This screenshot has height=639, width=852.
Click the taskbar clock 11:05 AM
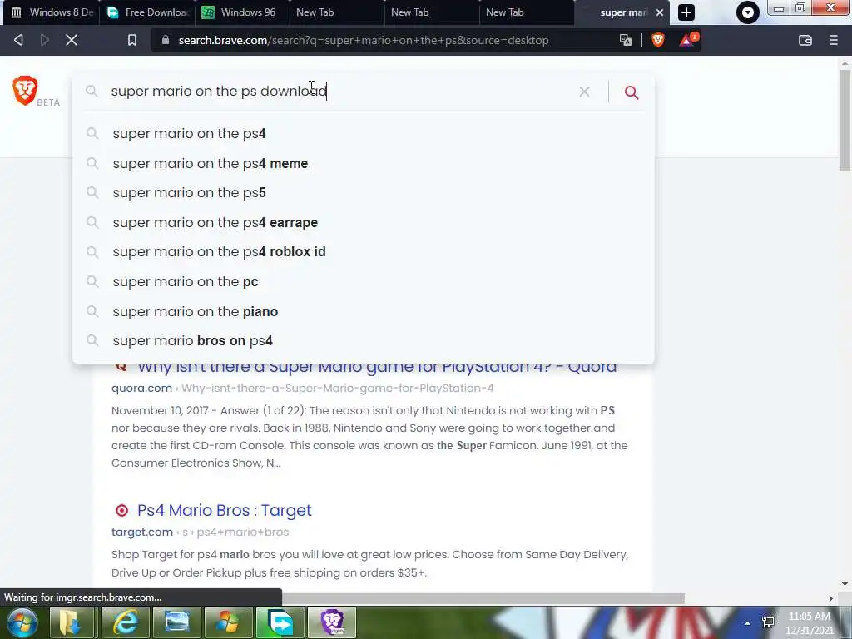pyautogui.click(x=809, y=617)
